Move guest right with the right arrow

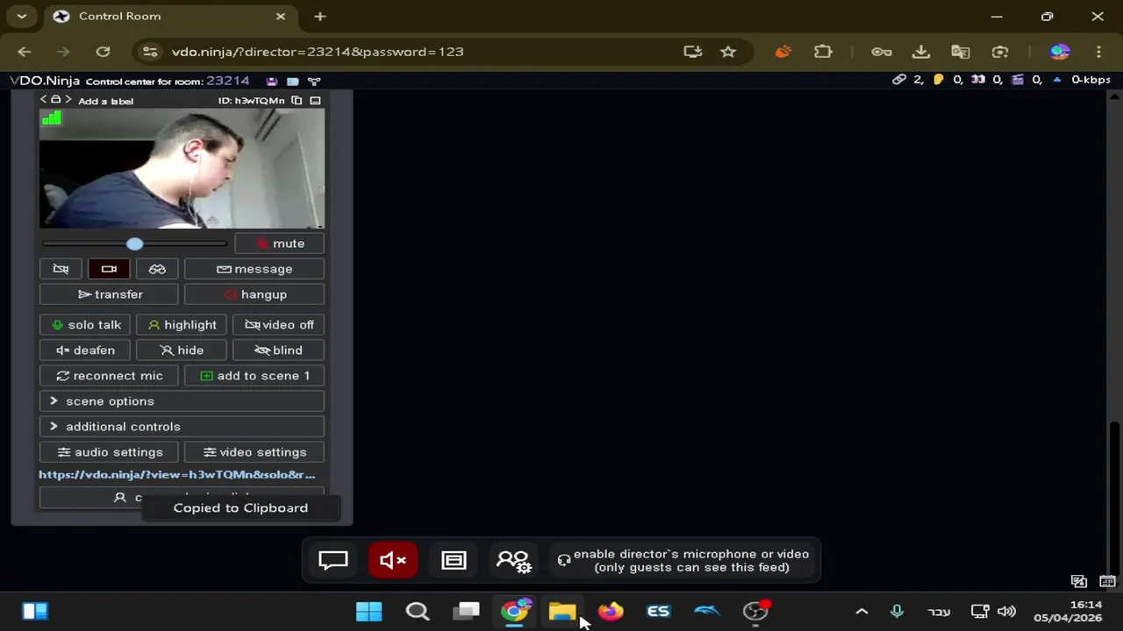[68, 100]
